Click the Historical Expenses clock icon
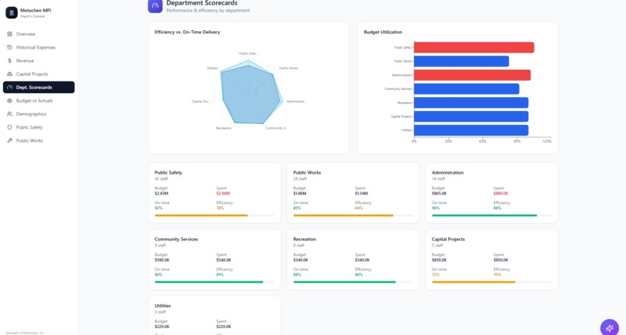This screenshot has width=626, height=335. 9,47
